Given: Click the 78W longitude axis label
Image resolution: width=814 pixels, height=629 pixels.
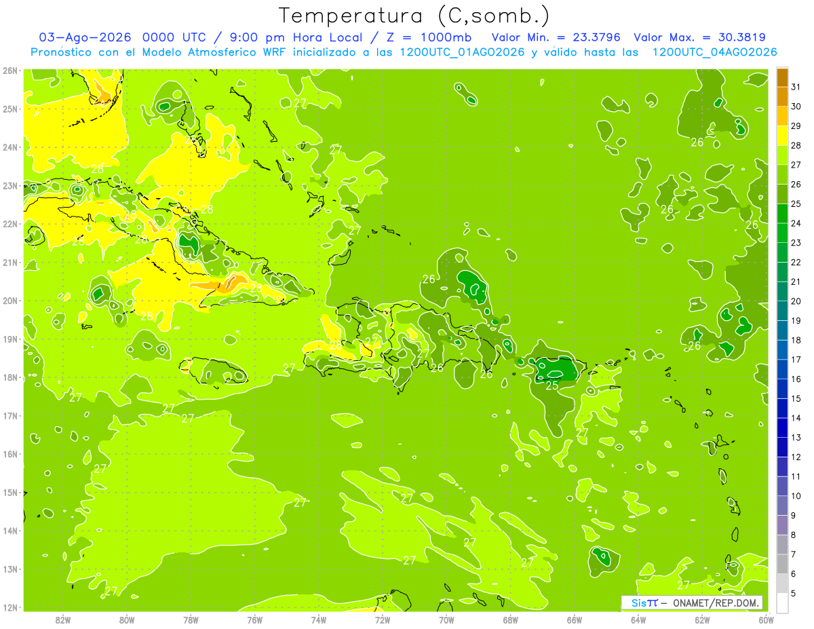Looking at the screenshot, I should (x=191, y=620).
